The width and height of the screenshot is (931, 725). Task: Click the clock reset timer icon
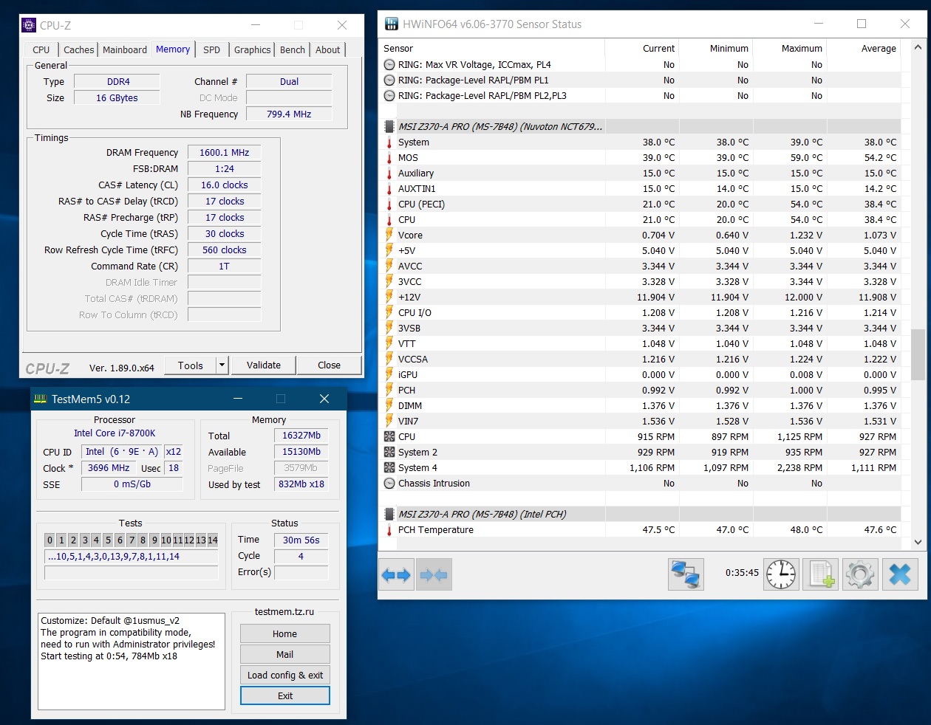point(781,574)
